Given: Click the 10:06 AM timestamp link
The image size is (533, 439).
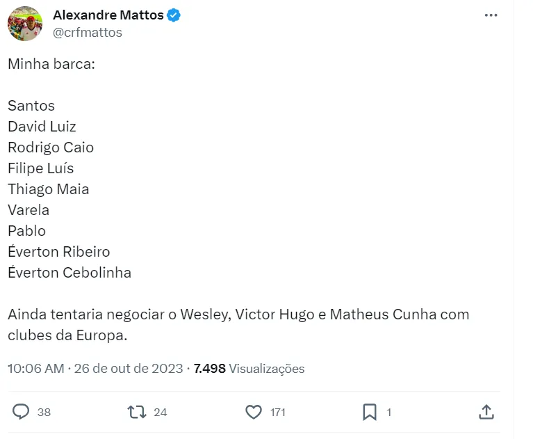Looking at the screenshot, I should click(x=35, y=369).
